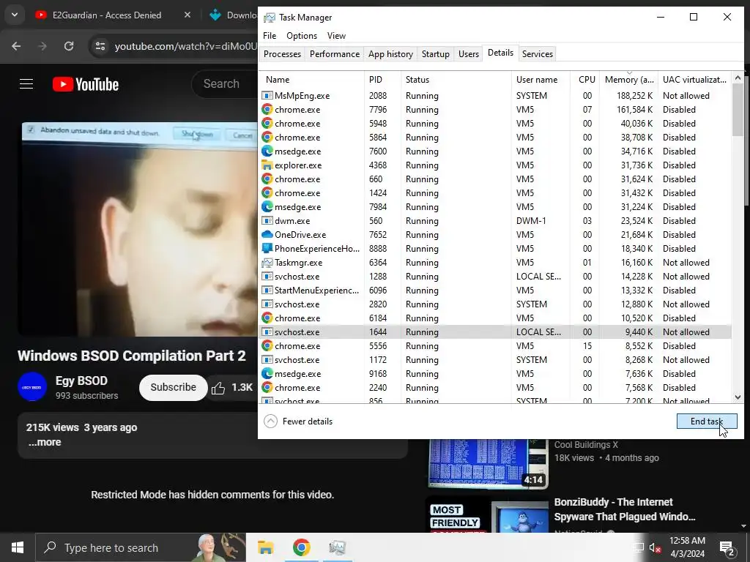Switch to Performance tab
750x562 pixels.
tap(334, 54)
